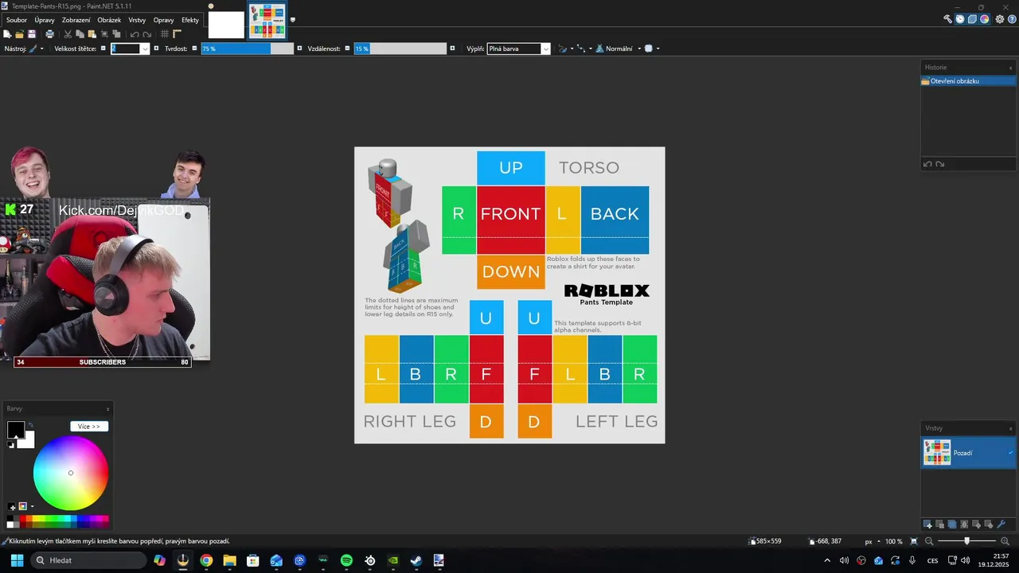Toggle visibility checkbox of Pozadí layer
The width and height of the screenshot is (1019, 573).
tap(1011, 453)
